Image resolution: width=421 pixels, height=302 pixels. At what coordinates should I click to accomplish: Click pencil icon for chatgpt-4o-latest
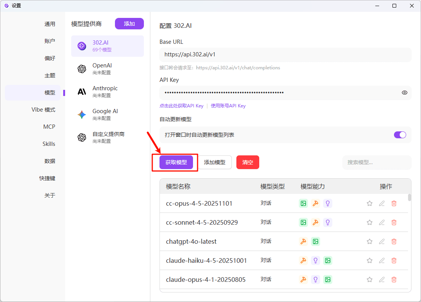pos(382,241)
